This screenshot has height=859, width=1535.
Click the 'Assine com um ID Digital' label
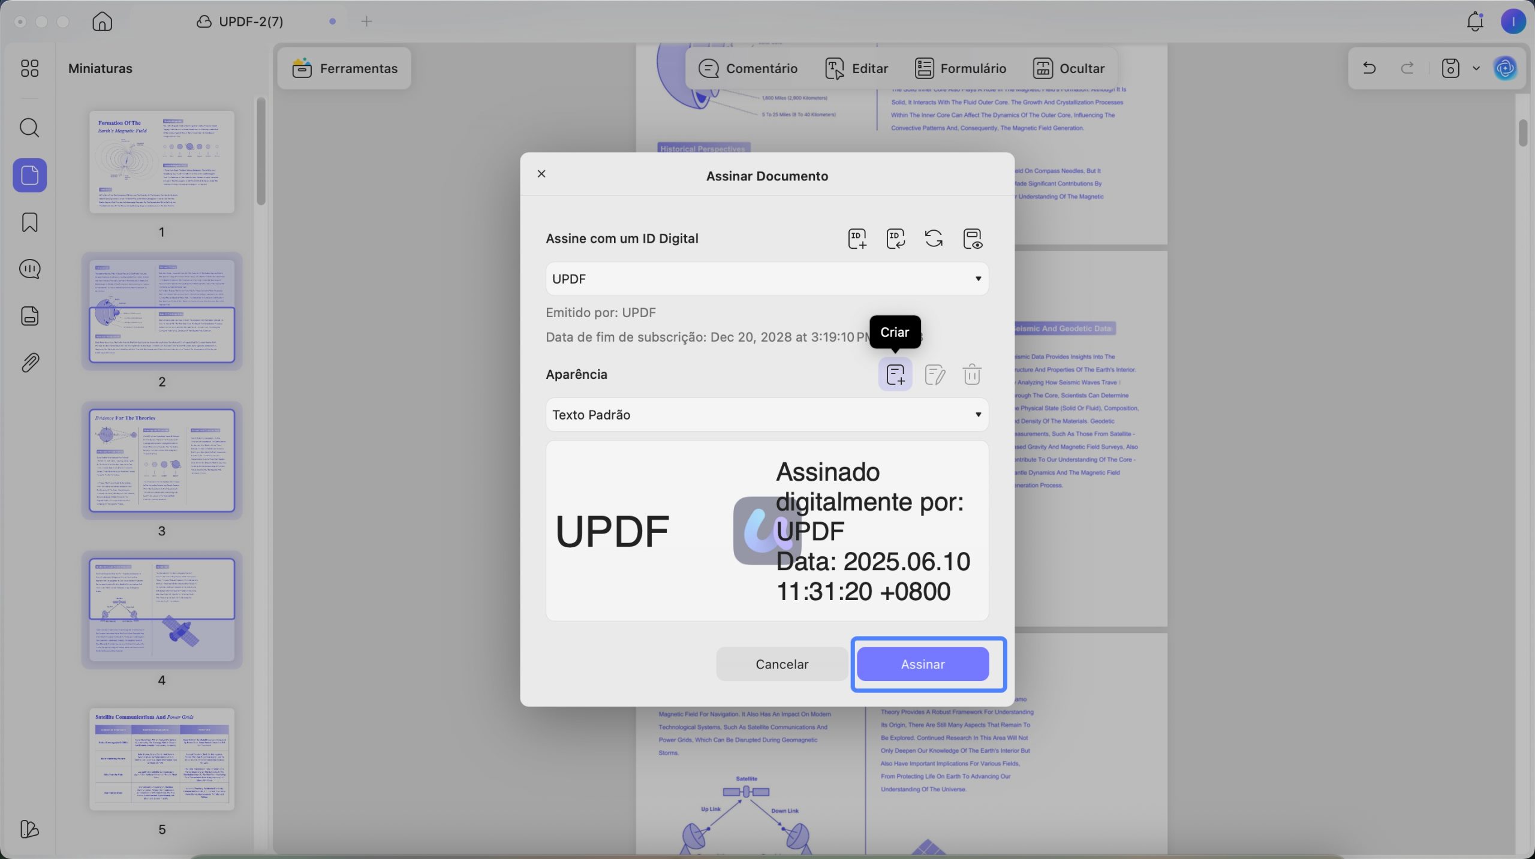coord(622,239)
